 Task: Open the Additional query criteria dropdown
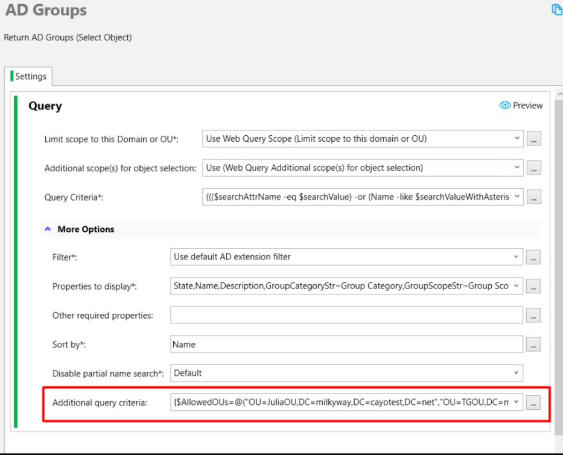tap(346, 402)
